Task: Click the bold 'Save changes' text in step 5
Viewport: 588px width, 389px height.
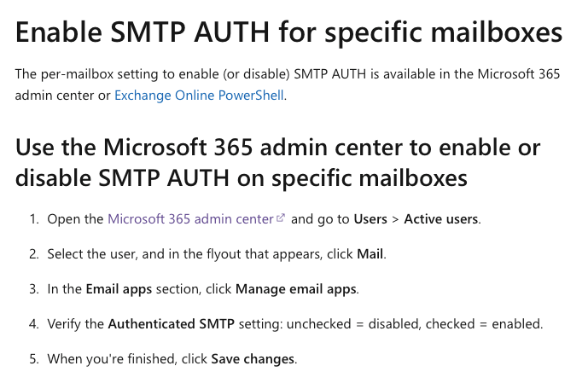Action: [253, 359]
